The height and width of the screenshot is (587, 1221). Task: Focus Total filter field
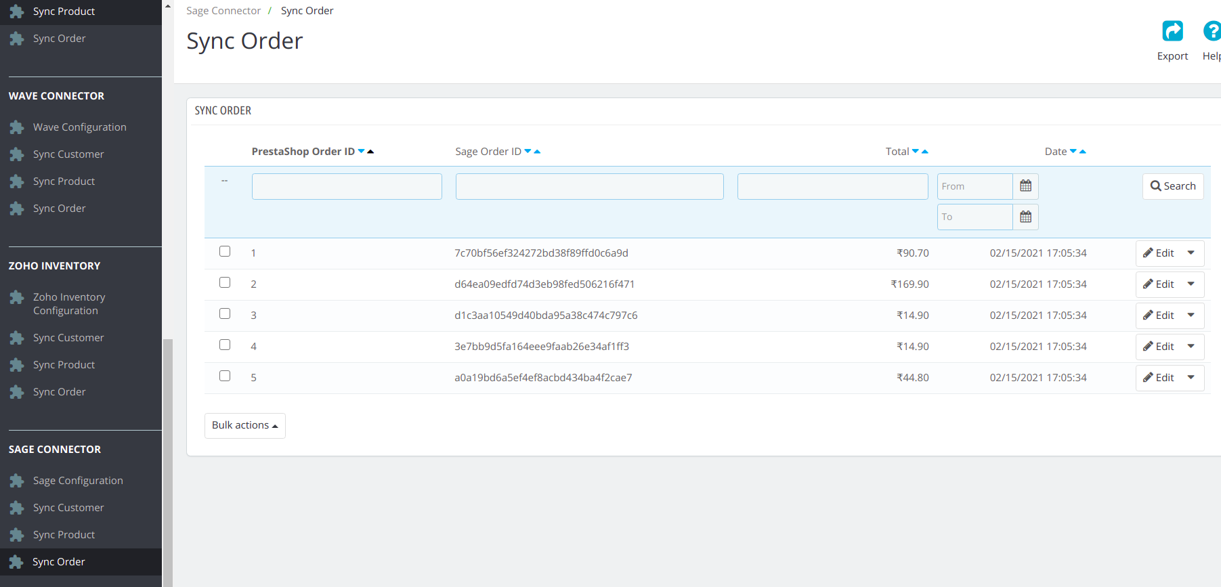point(832,186)
